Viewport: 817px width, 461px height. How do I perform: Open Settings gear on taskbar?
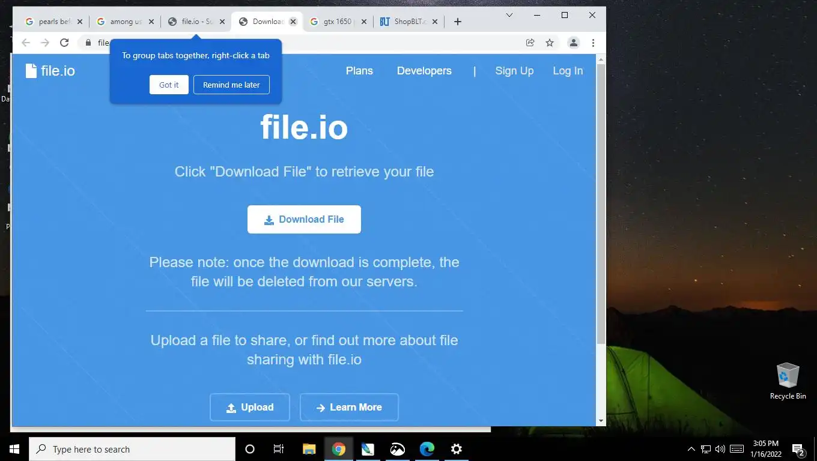tap(457, 449)
